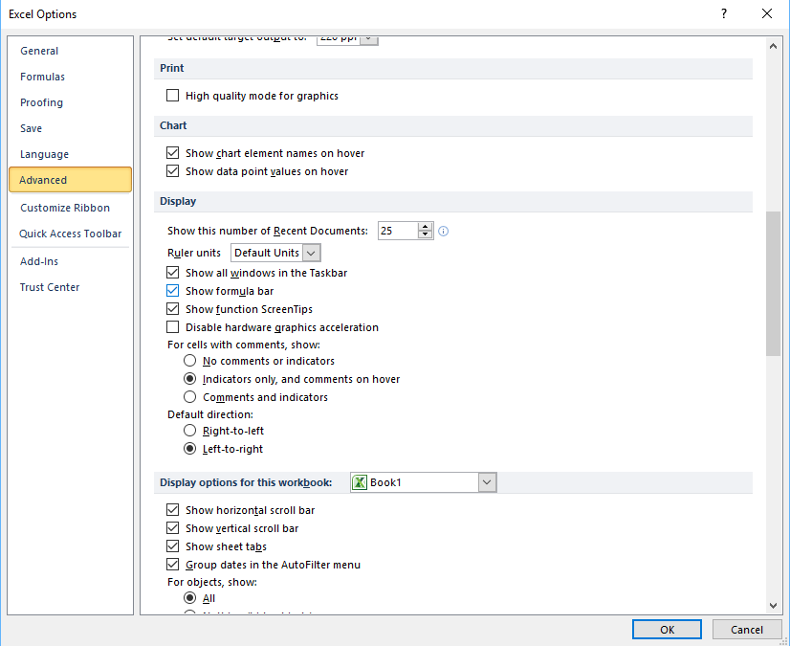Select No comments or indicators option
The height and width of the screenshot is (646, 790).
click(x=190, y=361)
